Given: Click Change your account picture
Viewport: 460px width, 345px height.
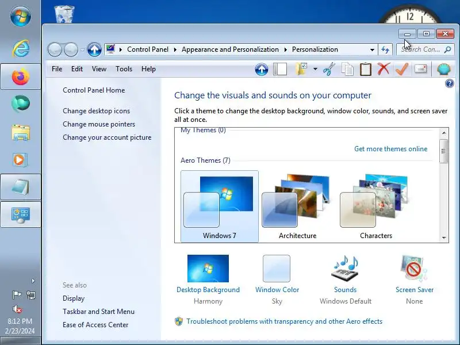Looking at the screenshot, I should pyautogui.click(x=107, y=137).
